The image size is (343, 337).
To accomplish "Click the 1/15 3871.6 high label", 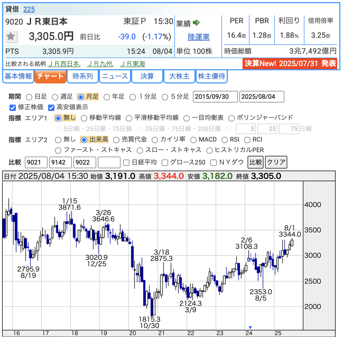I will [x=69, y=204].
